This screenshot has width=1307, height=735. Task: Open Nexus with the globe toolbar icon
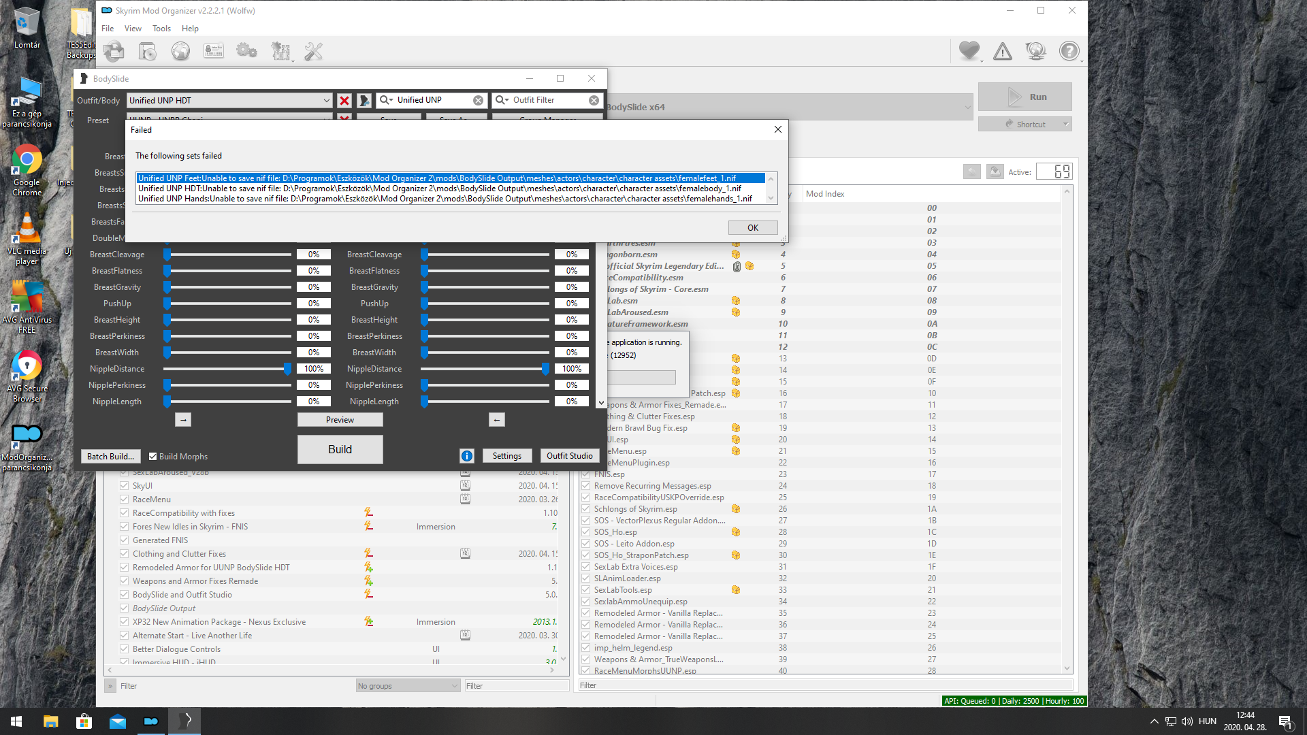click(x=180, y=51)
